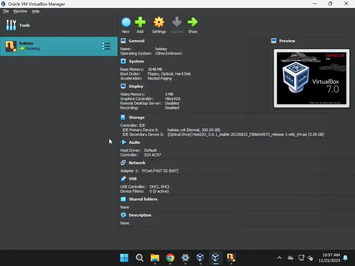
Task: Click the System section chip icon
Action: pyautogui.click(x=123, y=61)
